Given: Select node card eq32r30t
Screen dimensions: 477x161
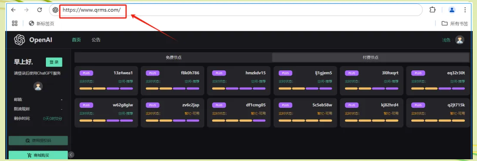Looking at the screenshot, I should tap(438, 81).
